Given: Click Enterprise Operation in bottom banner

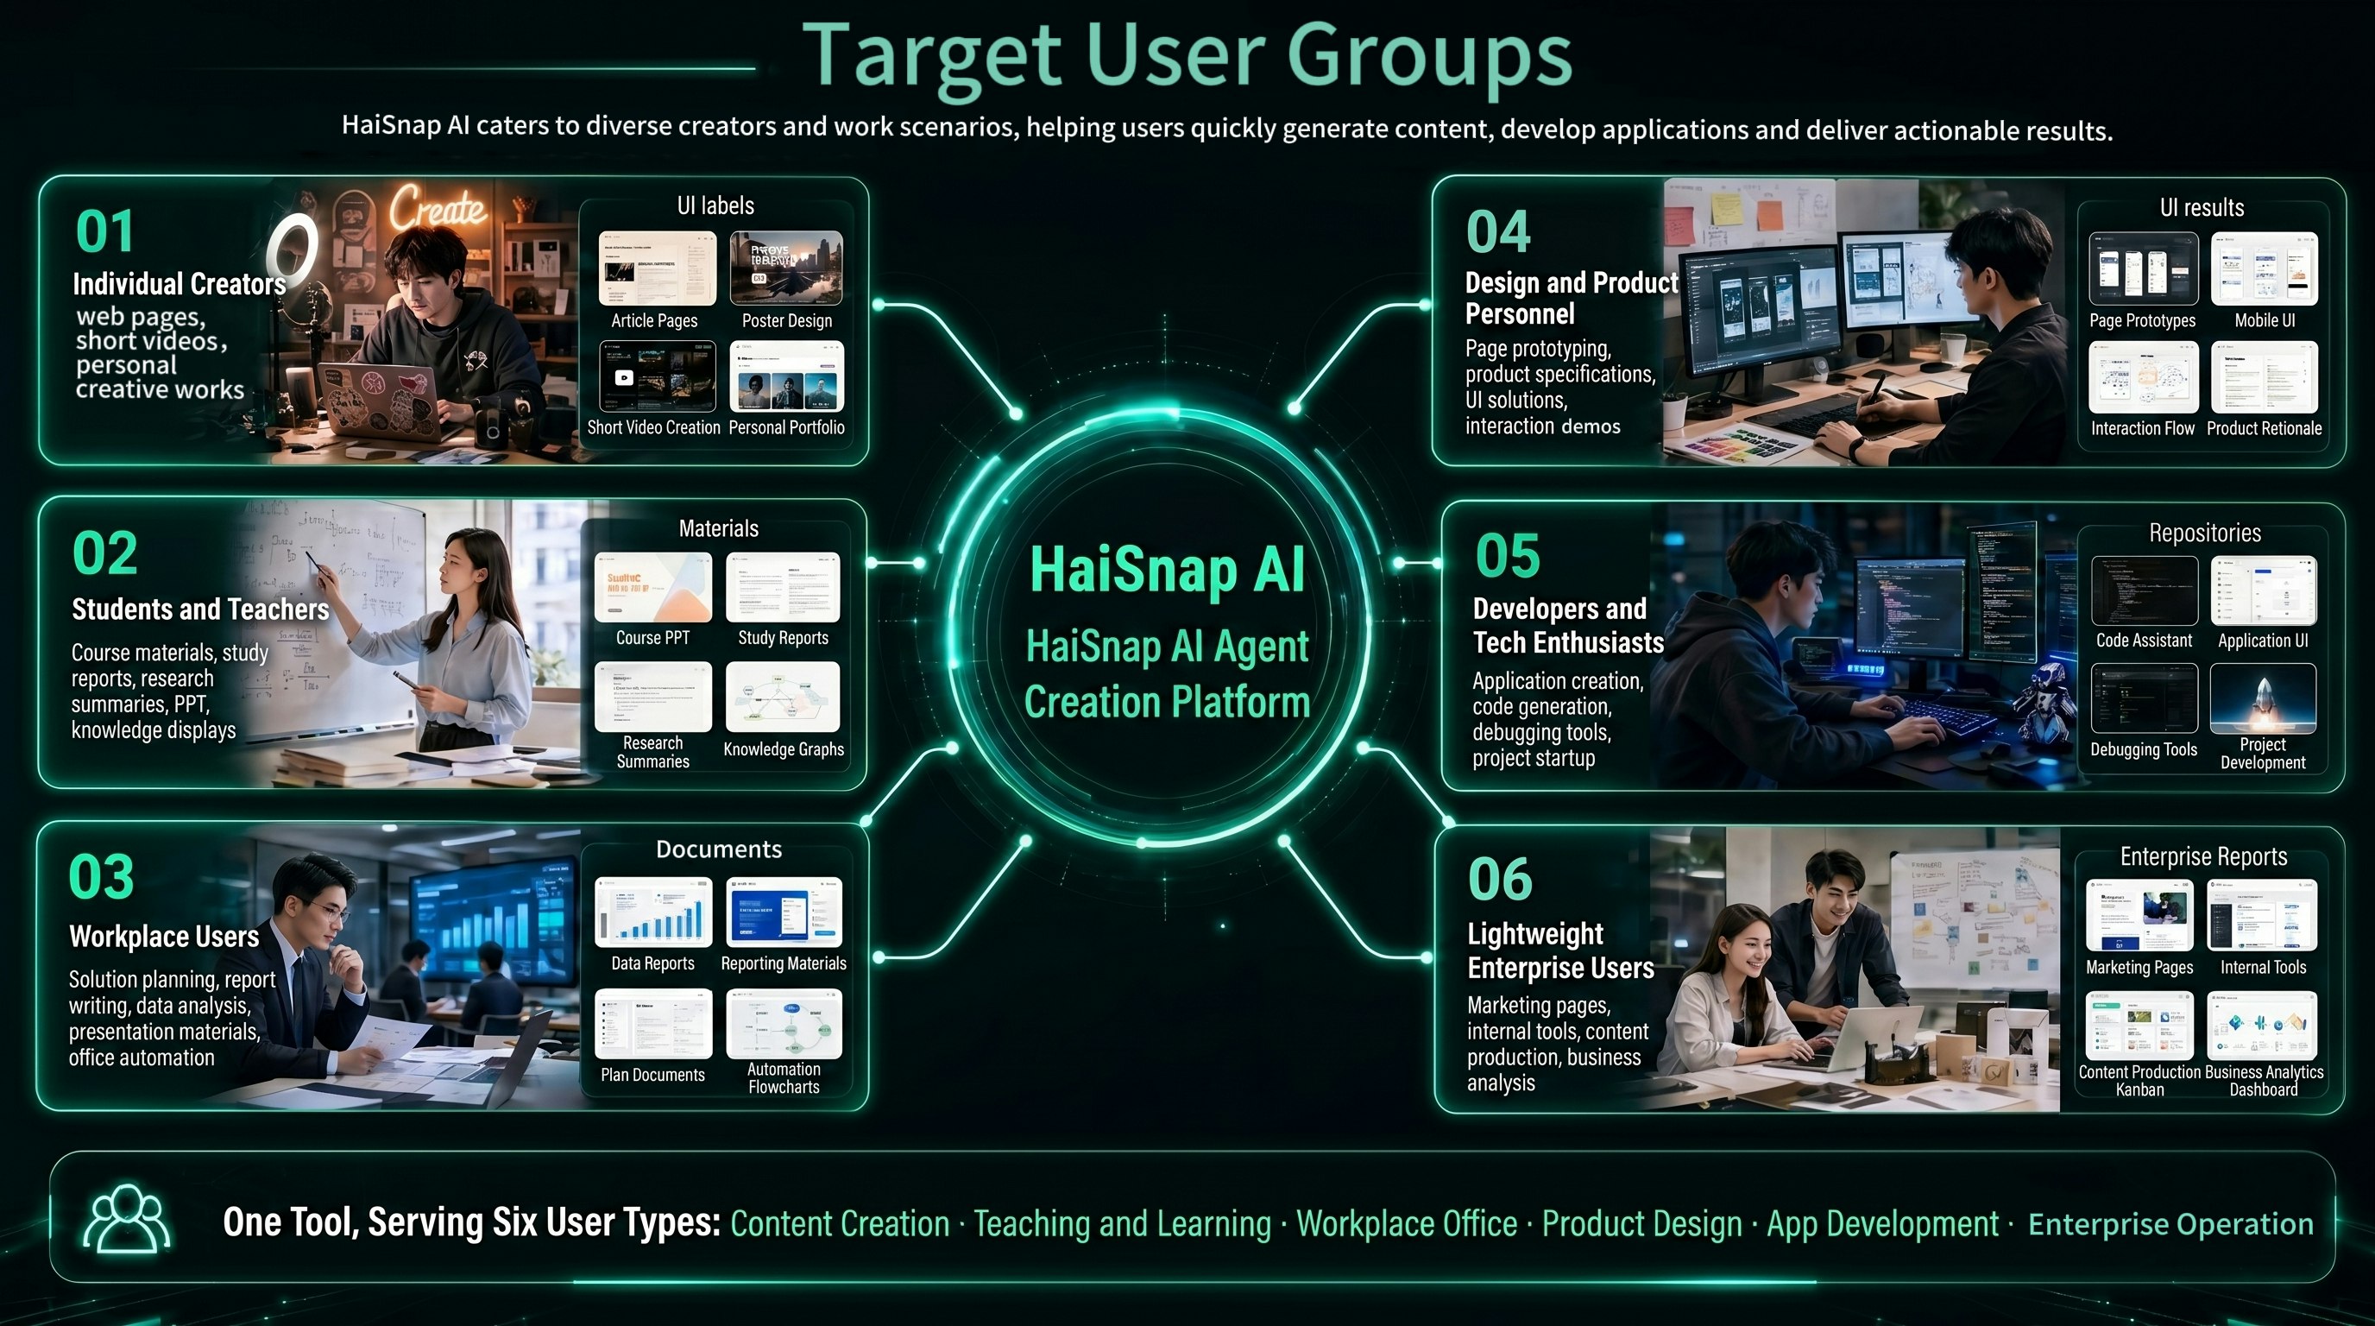Looking at the screenshot, I should (2170, 1223).
